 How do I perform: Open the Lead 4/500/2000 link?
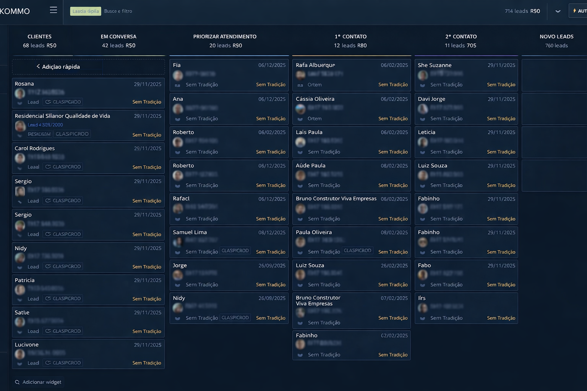pos(45,125)
